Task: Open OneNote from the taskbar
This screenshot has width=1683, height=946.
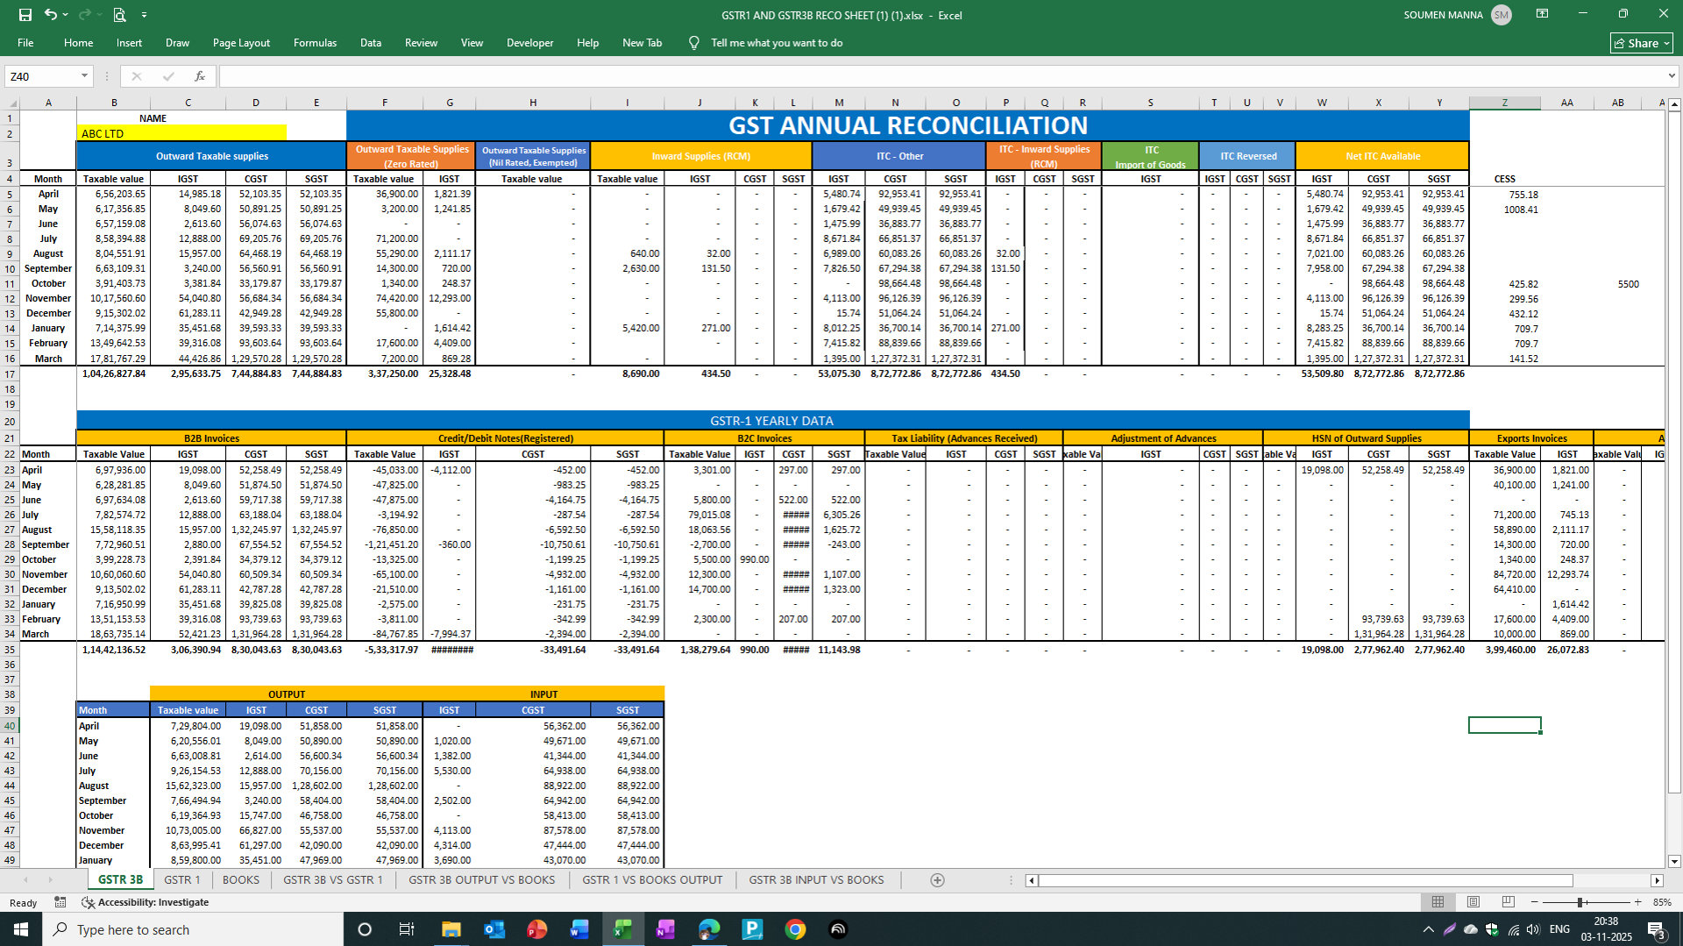Action: (x=665, y=929)
